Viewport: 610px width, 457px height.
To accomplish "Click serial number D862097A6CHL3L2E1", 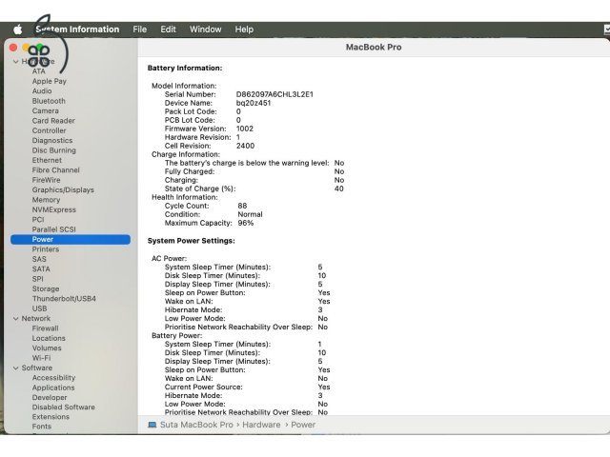I will pyautogui.click(x=274, y=94).
